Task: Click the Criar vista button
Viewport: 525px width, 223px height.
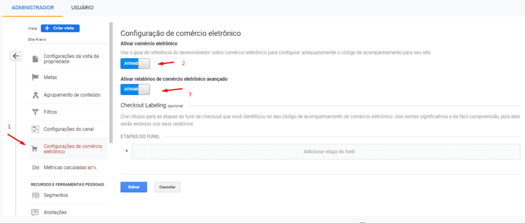Action: (60, 28)
